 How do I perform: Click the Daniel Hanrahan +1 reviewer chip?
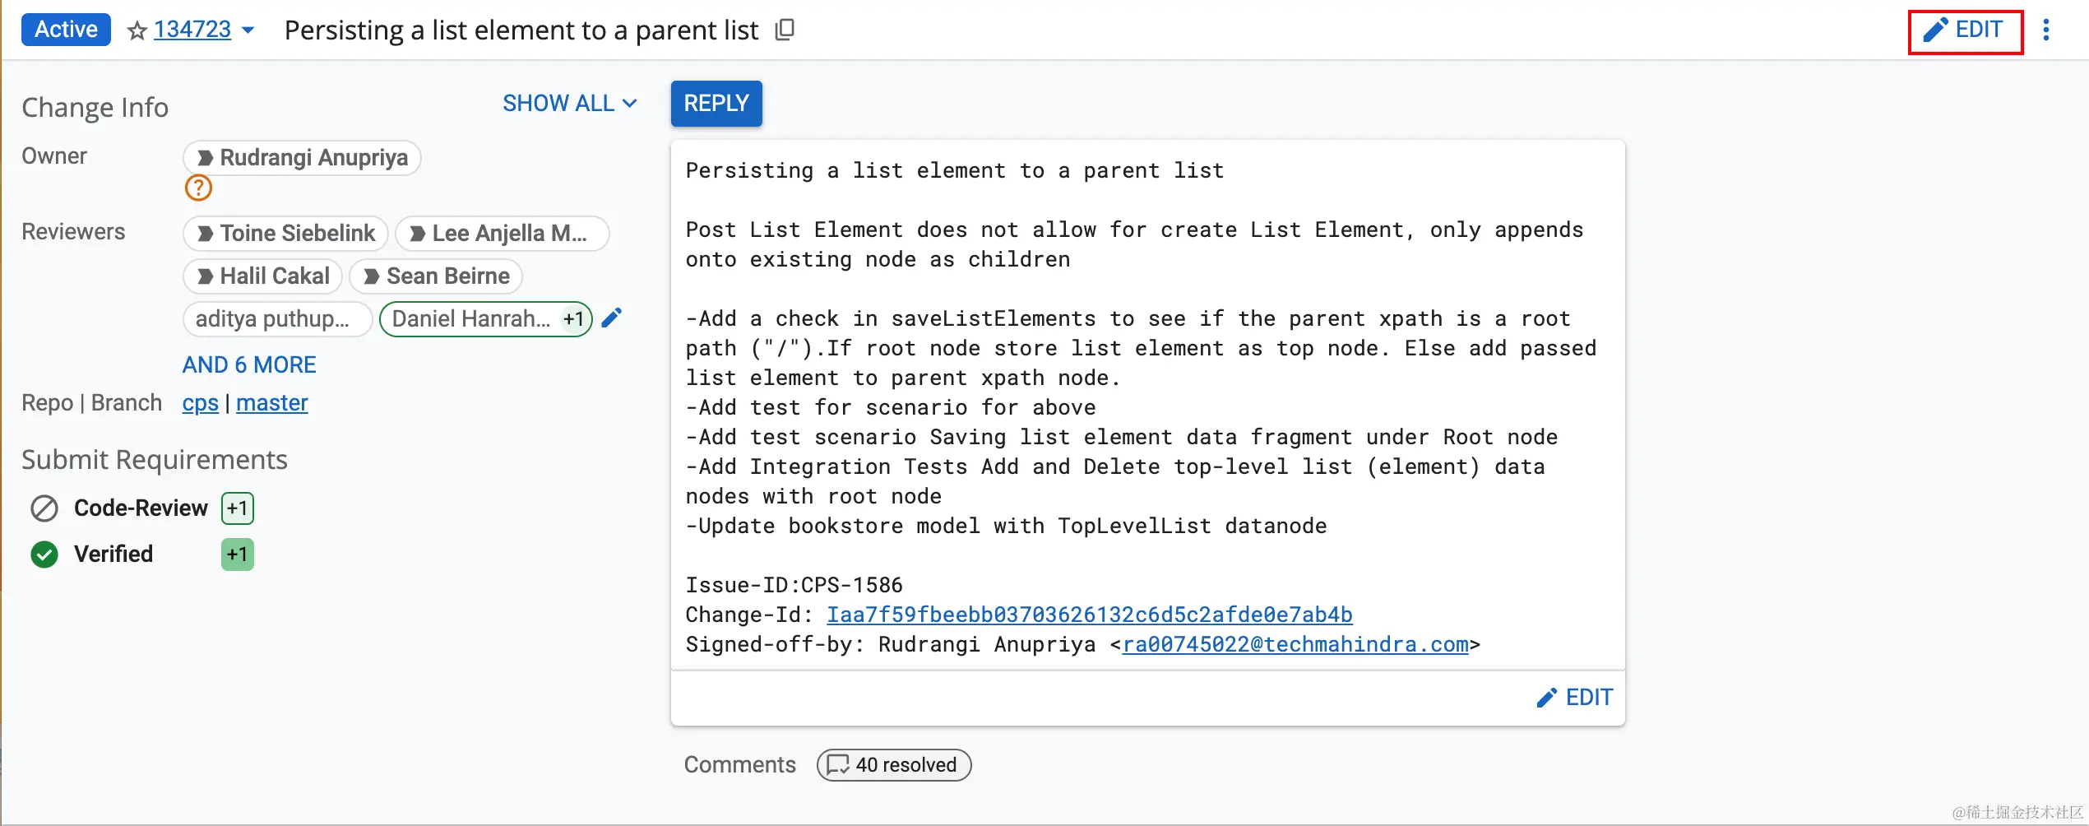pyautogui.click(x=486, y=319)
